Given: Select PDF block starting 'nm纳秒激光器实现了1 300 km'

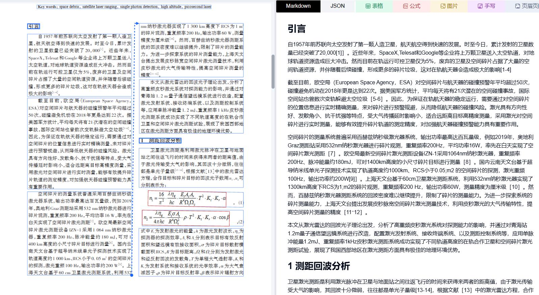Looking at the screenshot, I should 191,50.
